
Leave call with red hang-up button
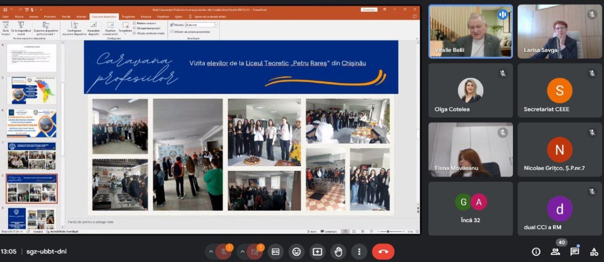click(x=383, y=251)
